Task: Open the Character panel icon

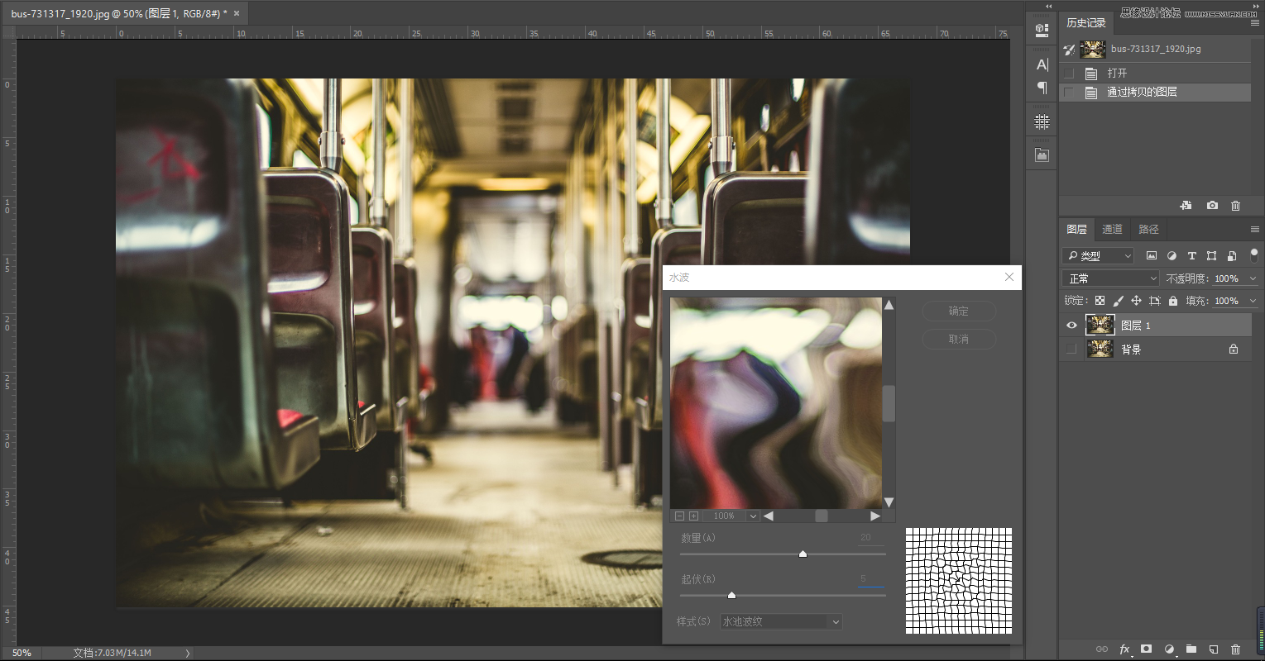Action: (1042, 64)
